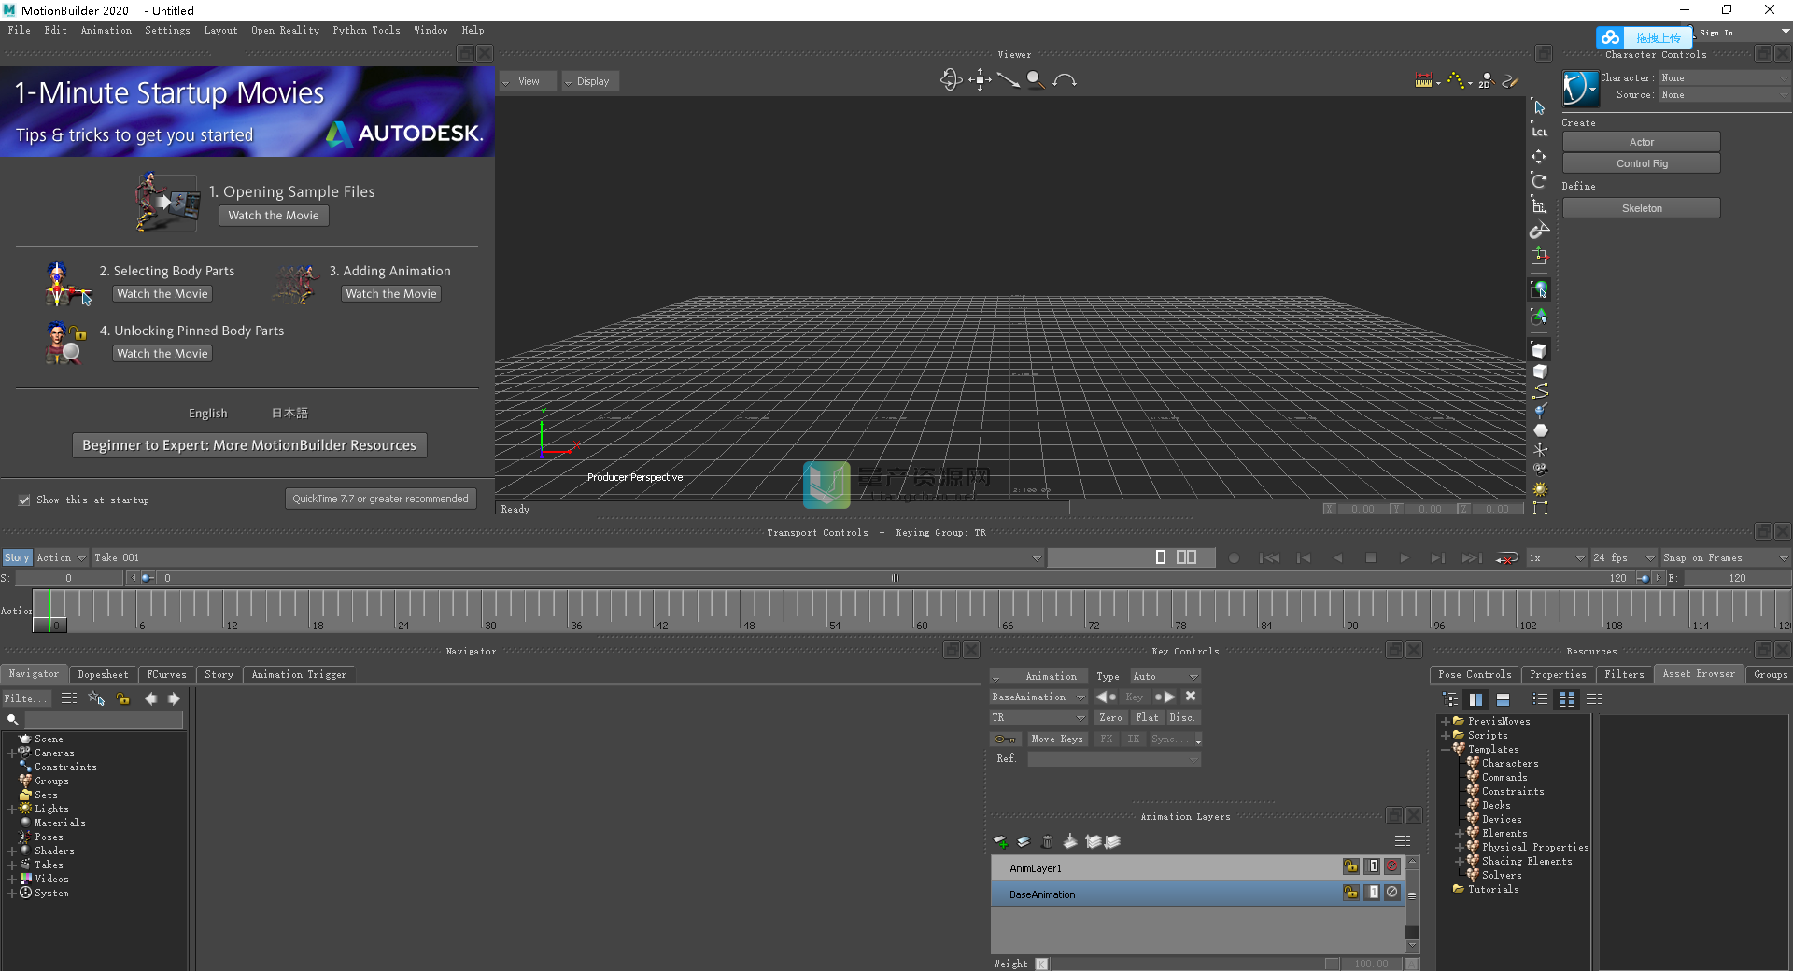Viewport: 1793px width, 971px height.
Task: Select the Zoom magnifier tool above the viewer
Action: [x=1036, y=80]
